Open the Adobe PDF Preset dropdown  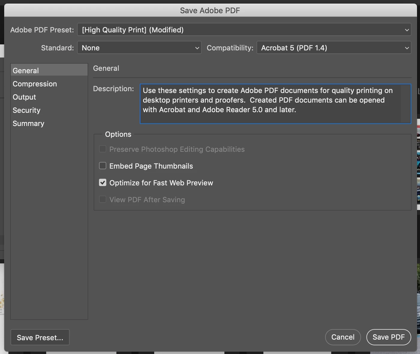point(244,30)
